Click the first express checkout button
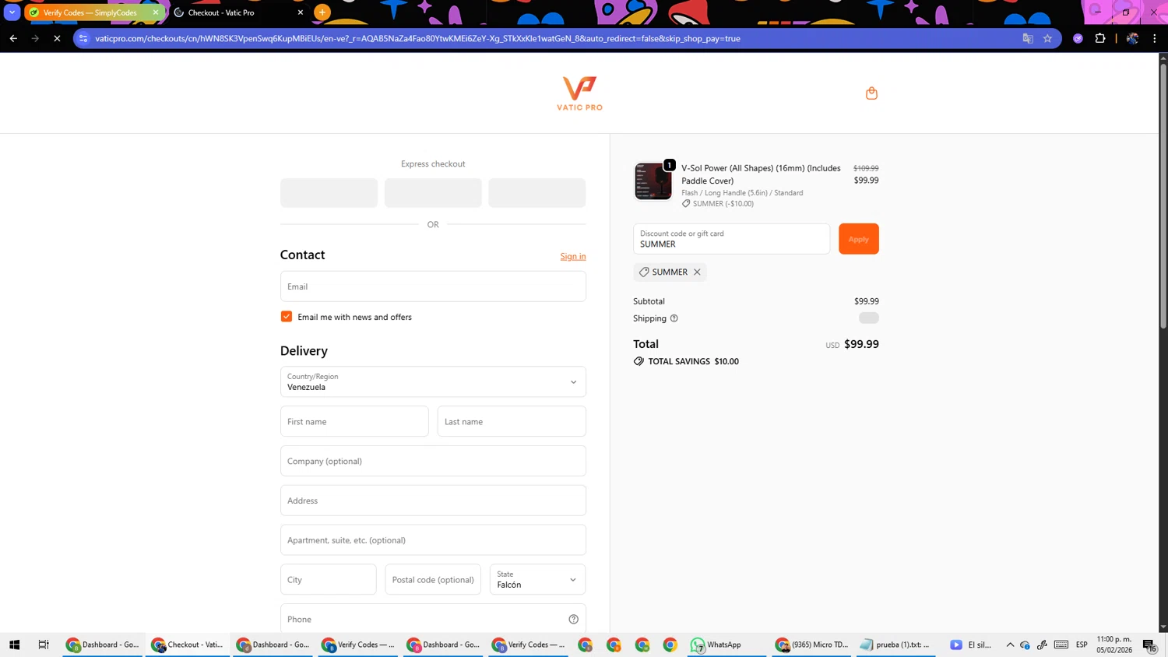The width and height of the screenshot is (1168, 657). point(329,193)
